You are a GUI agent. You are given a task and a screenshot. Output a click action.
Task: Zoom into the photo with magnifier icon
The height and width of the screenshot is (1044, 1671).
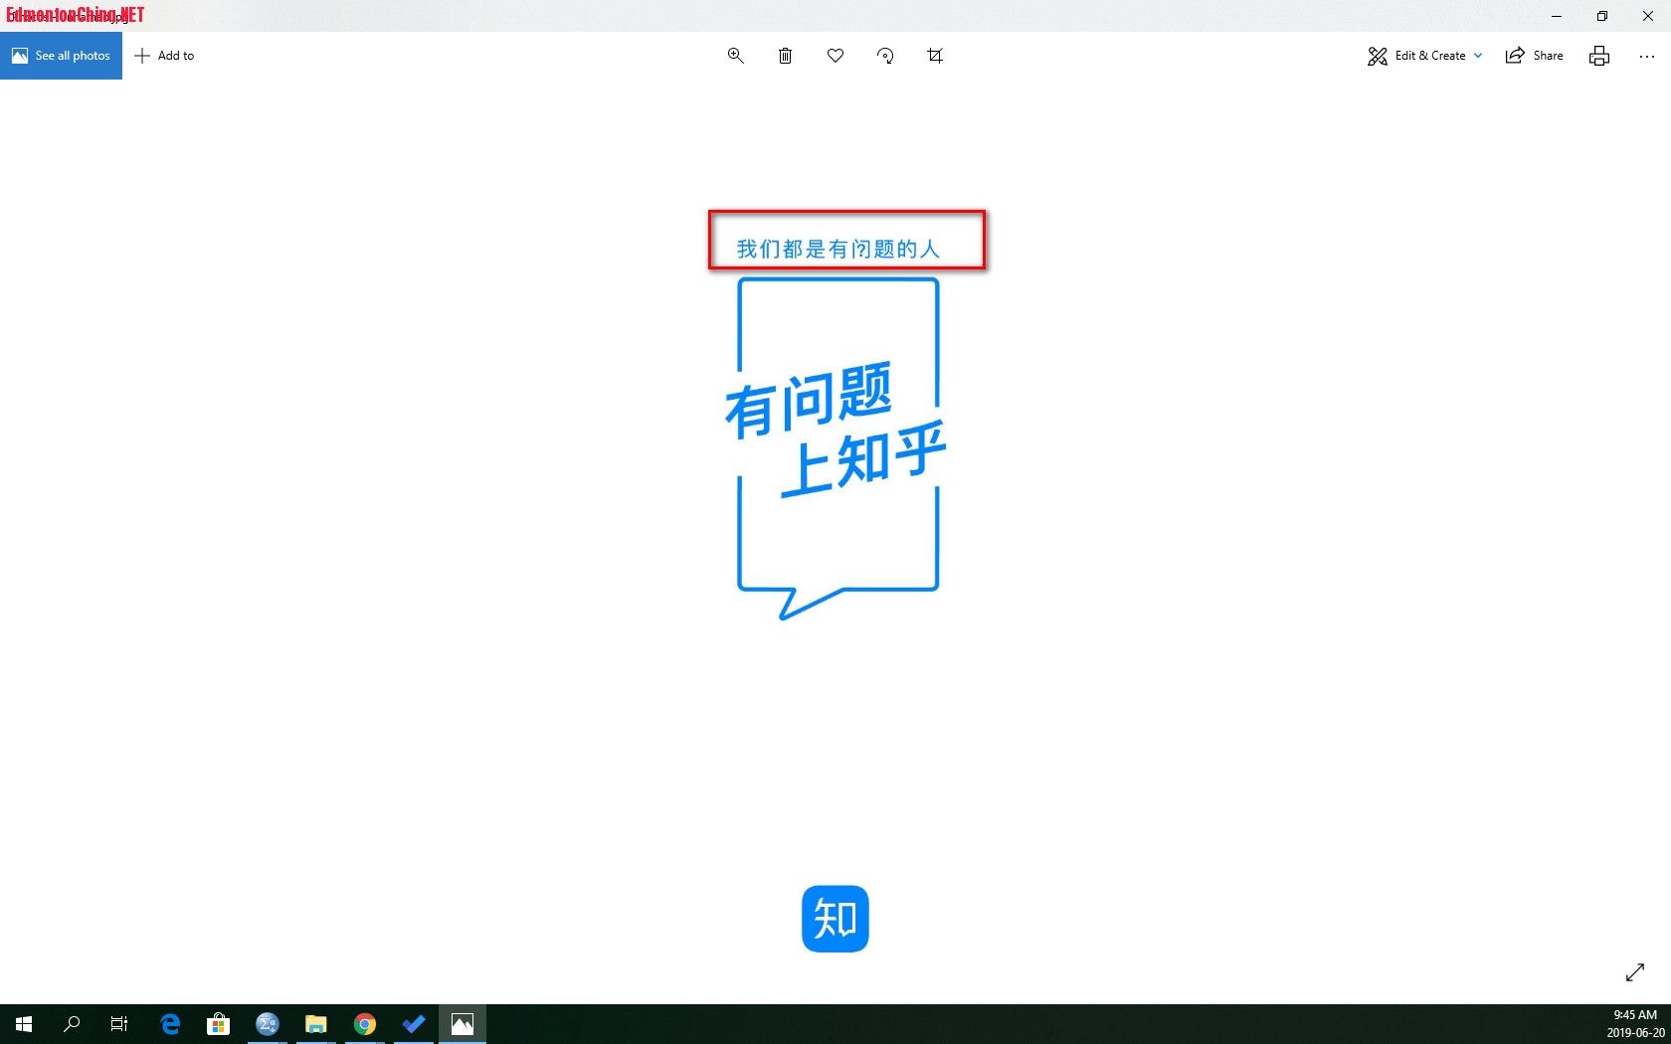[736, 56]
